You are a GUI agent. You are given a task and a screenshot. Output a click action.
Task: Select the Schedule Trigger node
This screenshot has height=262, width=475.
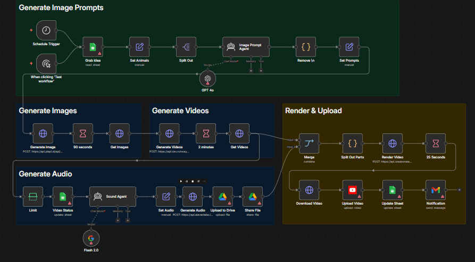coord(46,30)
